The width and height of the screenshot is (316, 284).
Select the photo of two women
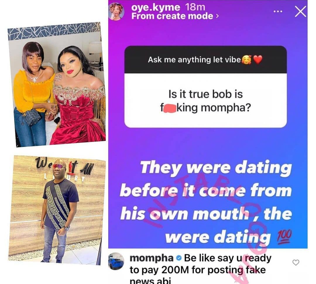click(x=57, y=84)
